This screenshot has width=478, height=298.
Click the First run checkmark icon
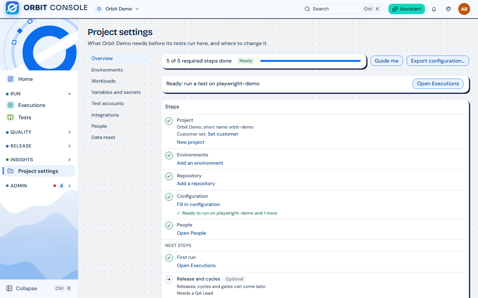pos(169,258)
